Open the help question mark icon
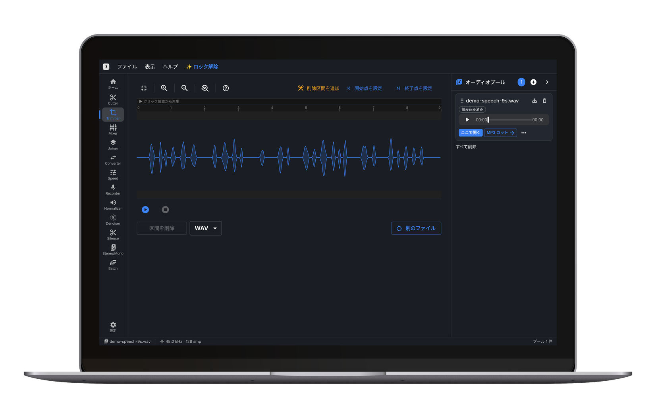 tap(226, 88)
